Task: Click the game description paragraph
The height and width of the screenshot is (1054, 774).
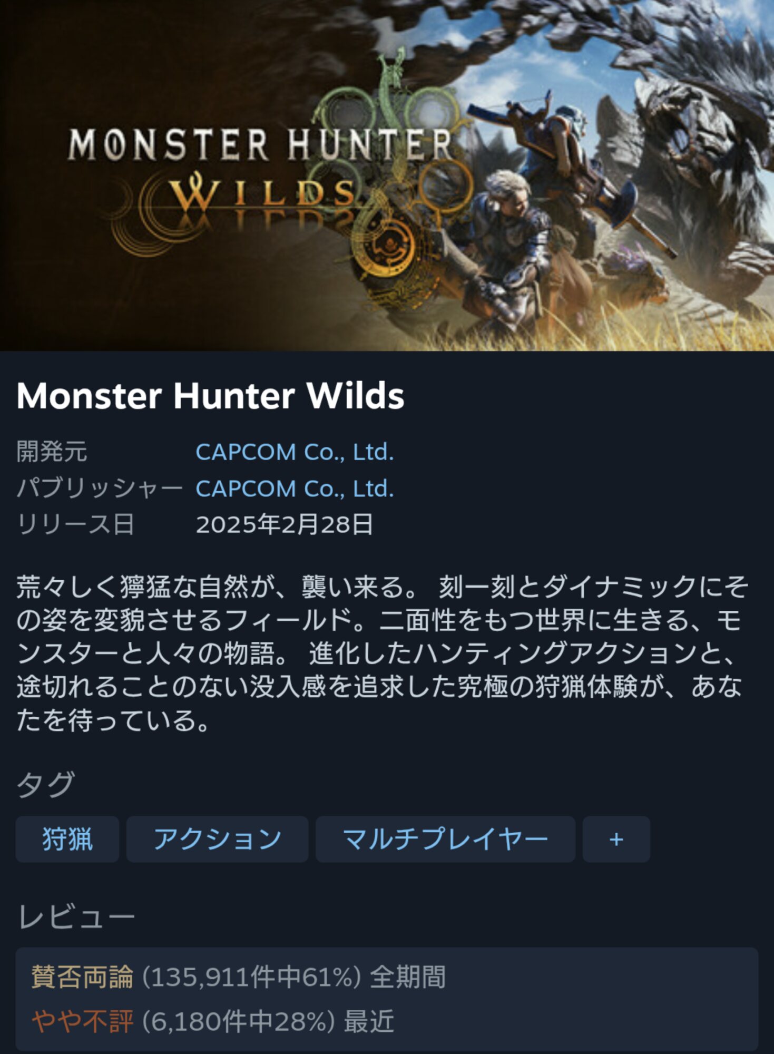Action: coord(382,653)
